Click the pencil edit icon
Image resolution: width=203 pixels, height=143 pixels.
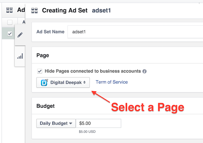click(x=20, y=35)
